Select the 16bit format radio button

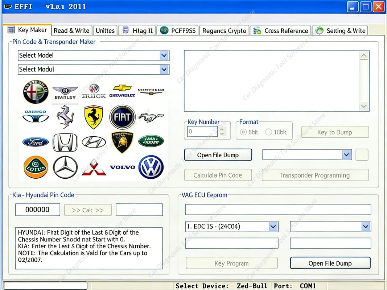pyautogui.click(x=268, y=132)
